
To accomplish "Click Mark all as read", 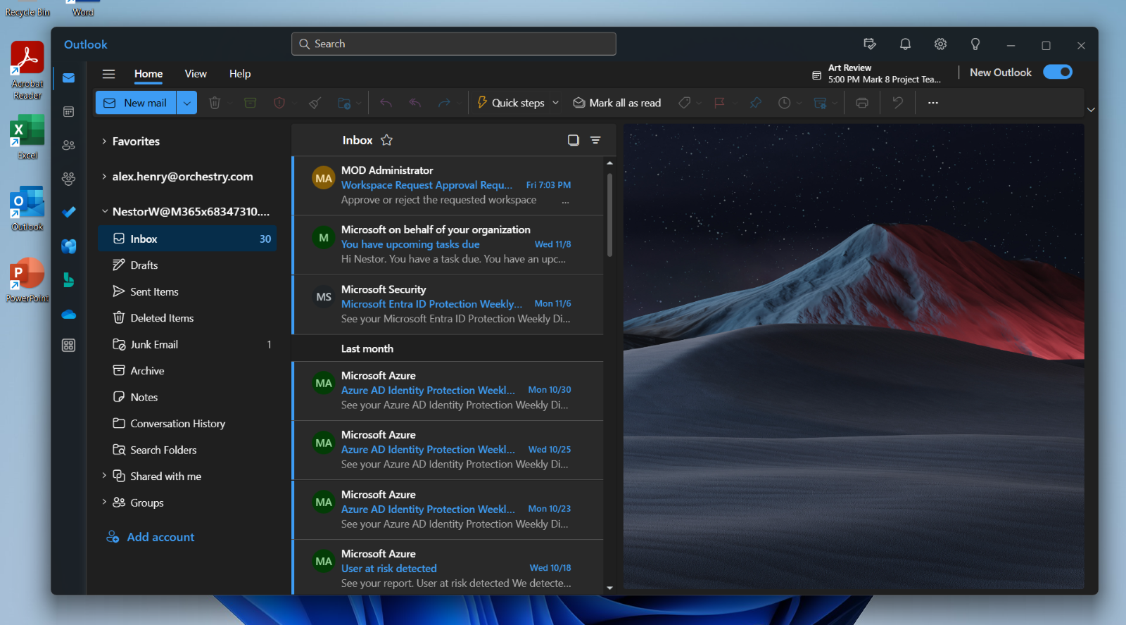I will tap(617, 103).
